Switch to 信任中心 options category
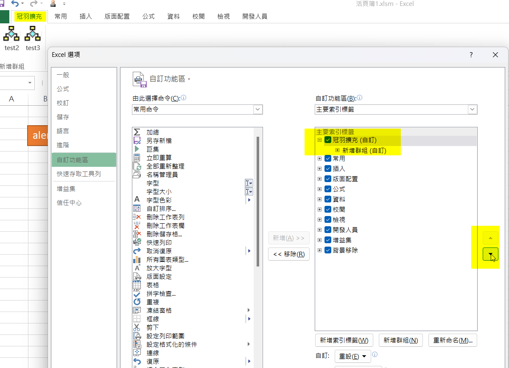509x368 pixels. 84,203
